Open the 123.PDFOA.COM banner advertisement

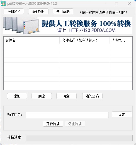(x=68, y=26)
